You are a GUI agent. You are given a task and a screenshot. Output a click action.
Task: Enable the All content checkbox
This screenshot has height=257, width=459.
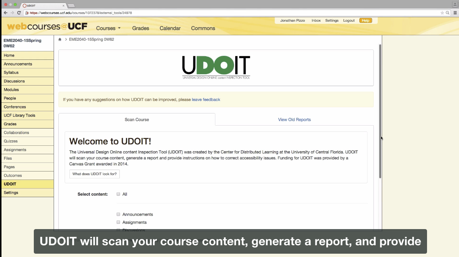118,194
